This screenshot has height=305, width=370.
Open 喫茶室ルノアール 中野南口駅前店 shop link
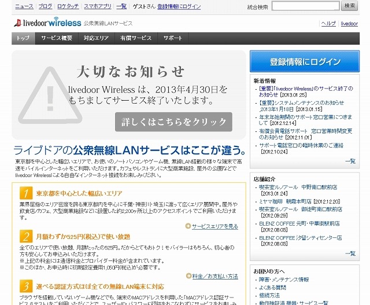click(x=298, y=187)
